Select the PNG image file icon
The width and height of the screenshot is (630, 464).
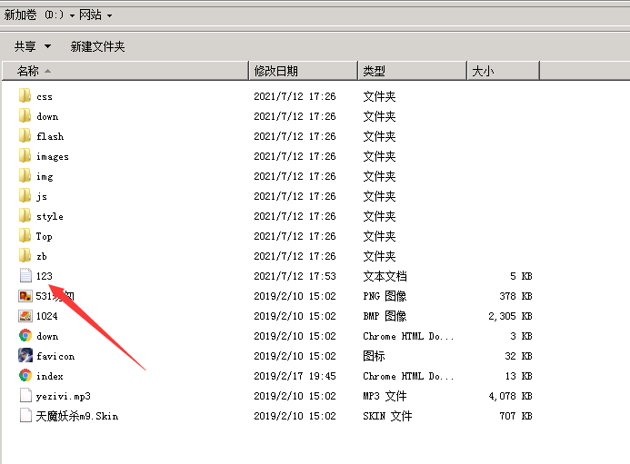coord(25,296)
